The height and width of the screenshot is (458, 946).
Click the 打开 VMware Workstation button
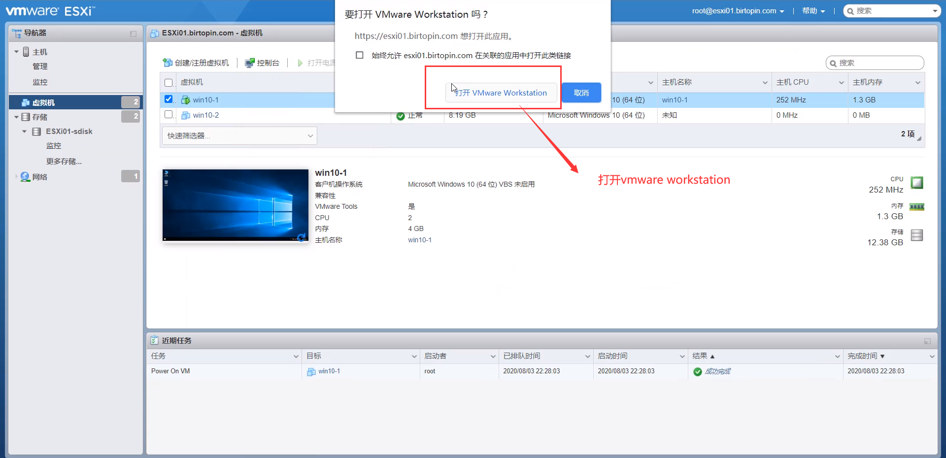501,93
